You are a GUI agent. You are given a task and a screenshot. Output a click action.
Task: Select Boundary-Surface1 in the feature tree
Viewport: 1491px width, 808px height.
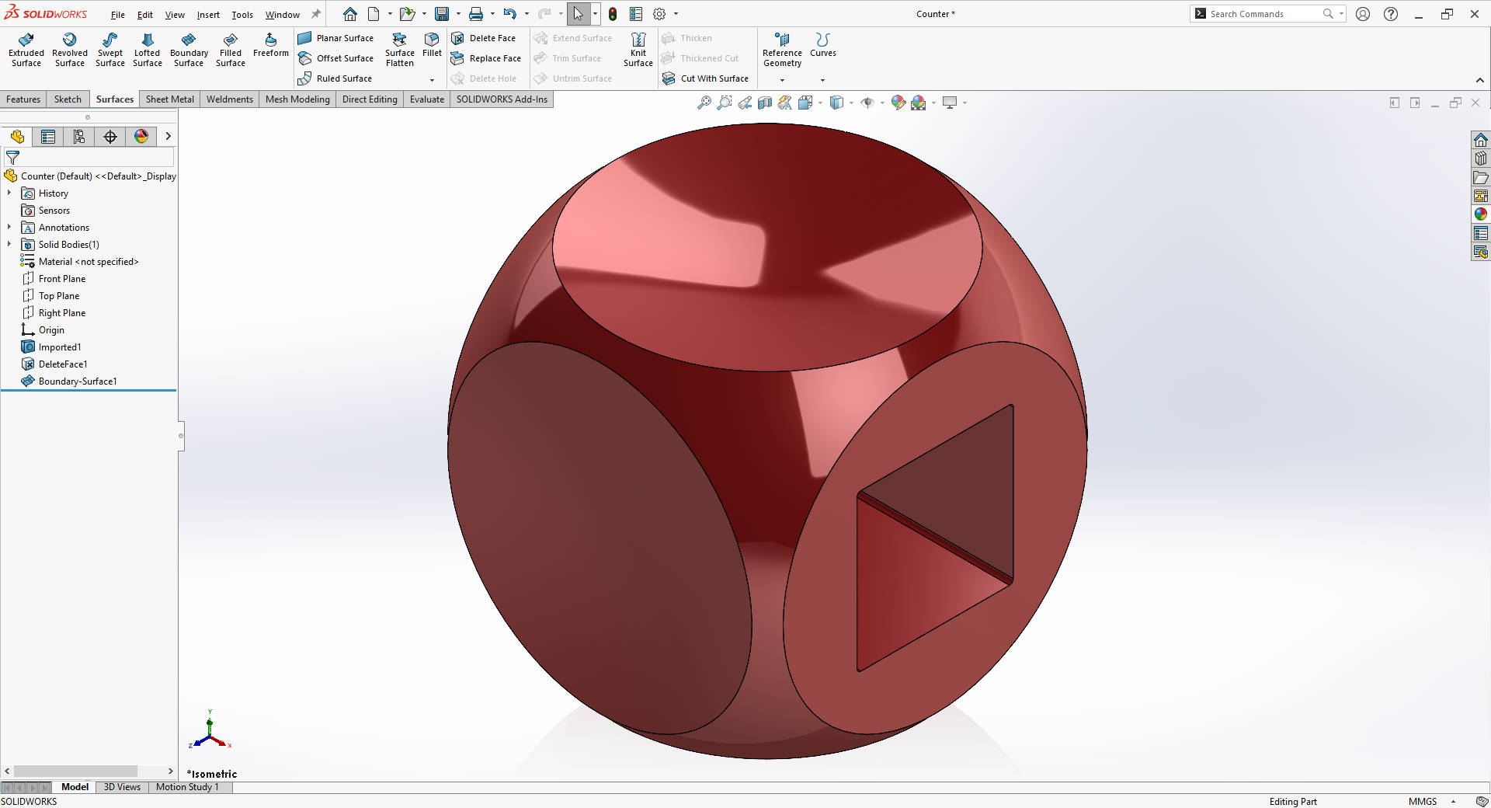[76, 381]
